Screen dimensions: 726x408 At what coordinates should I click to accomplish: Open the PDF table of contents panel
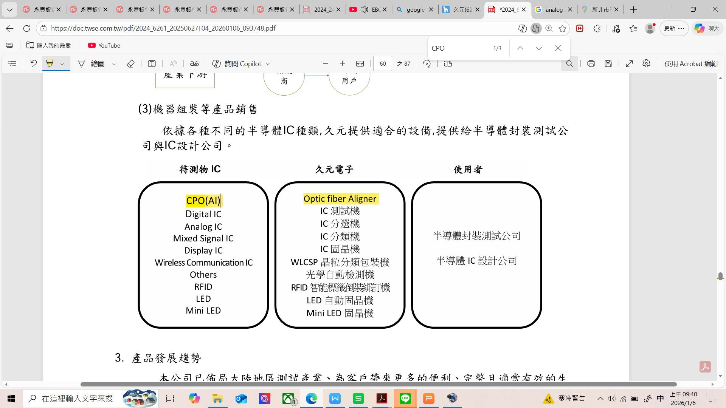[x=12, y=63]
